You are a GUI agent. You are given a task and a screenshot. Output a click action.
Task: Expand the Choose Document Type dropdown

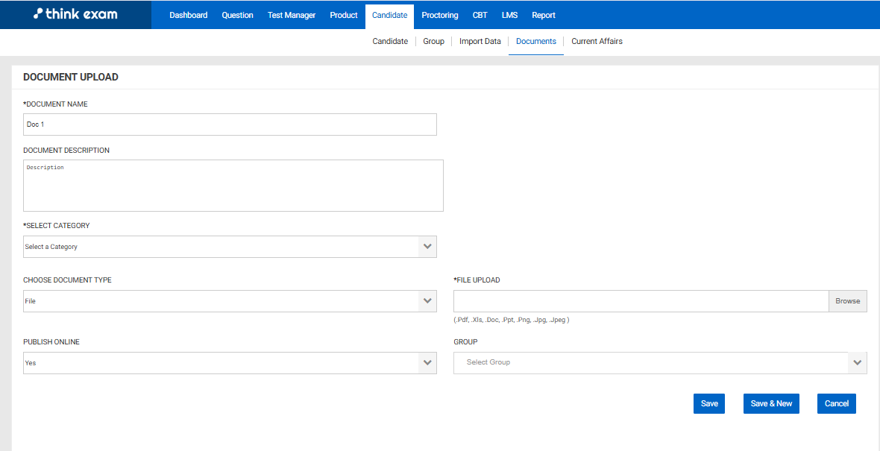point(230,301)
